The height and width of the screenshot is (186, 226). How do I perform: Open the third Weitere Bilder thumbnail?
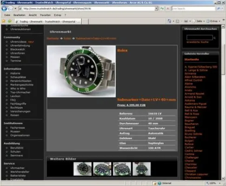coord(122,169)
